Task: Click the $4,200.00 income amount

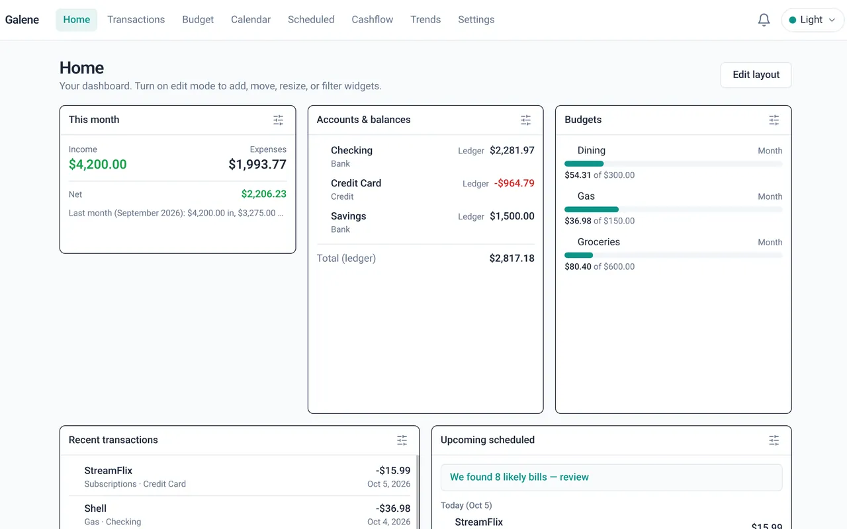Action: coord(98,165)
